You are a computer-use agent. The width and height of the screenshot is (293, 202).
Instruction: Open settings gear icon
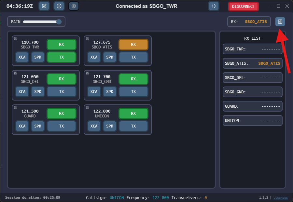74,6
